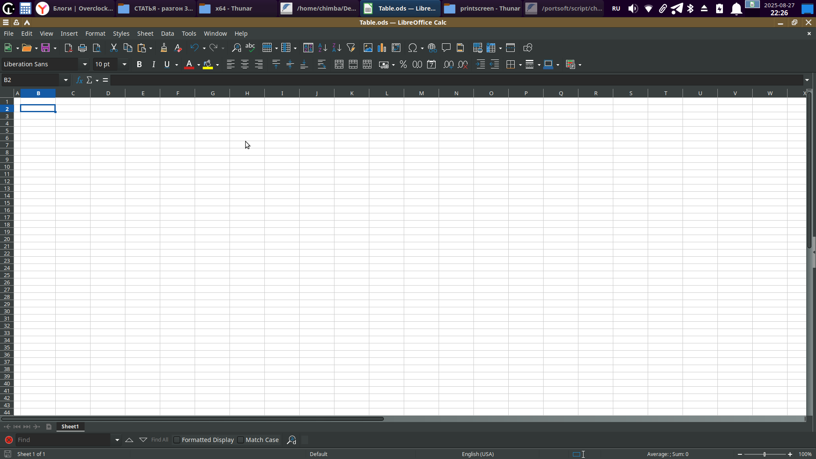Viewport: 816px width, 459px height.
Task: Click the Find All button
Action: 159,440
